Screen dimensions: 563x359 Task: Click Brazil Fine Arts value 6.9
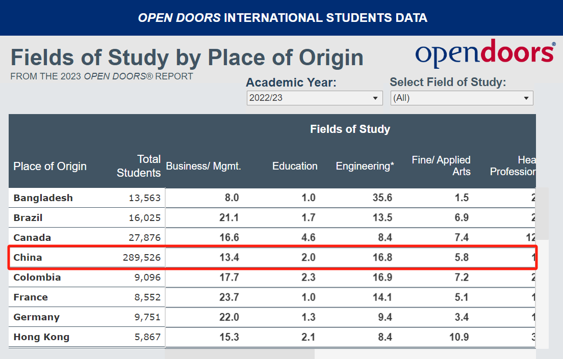pyautogui.click(x=462, y=218)
